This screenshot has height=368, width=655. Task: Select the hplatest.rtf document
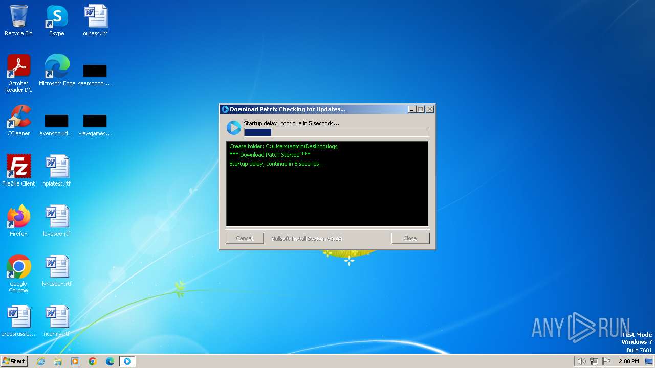(x=56, y=170)
